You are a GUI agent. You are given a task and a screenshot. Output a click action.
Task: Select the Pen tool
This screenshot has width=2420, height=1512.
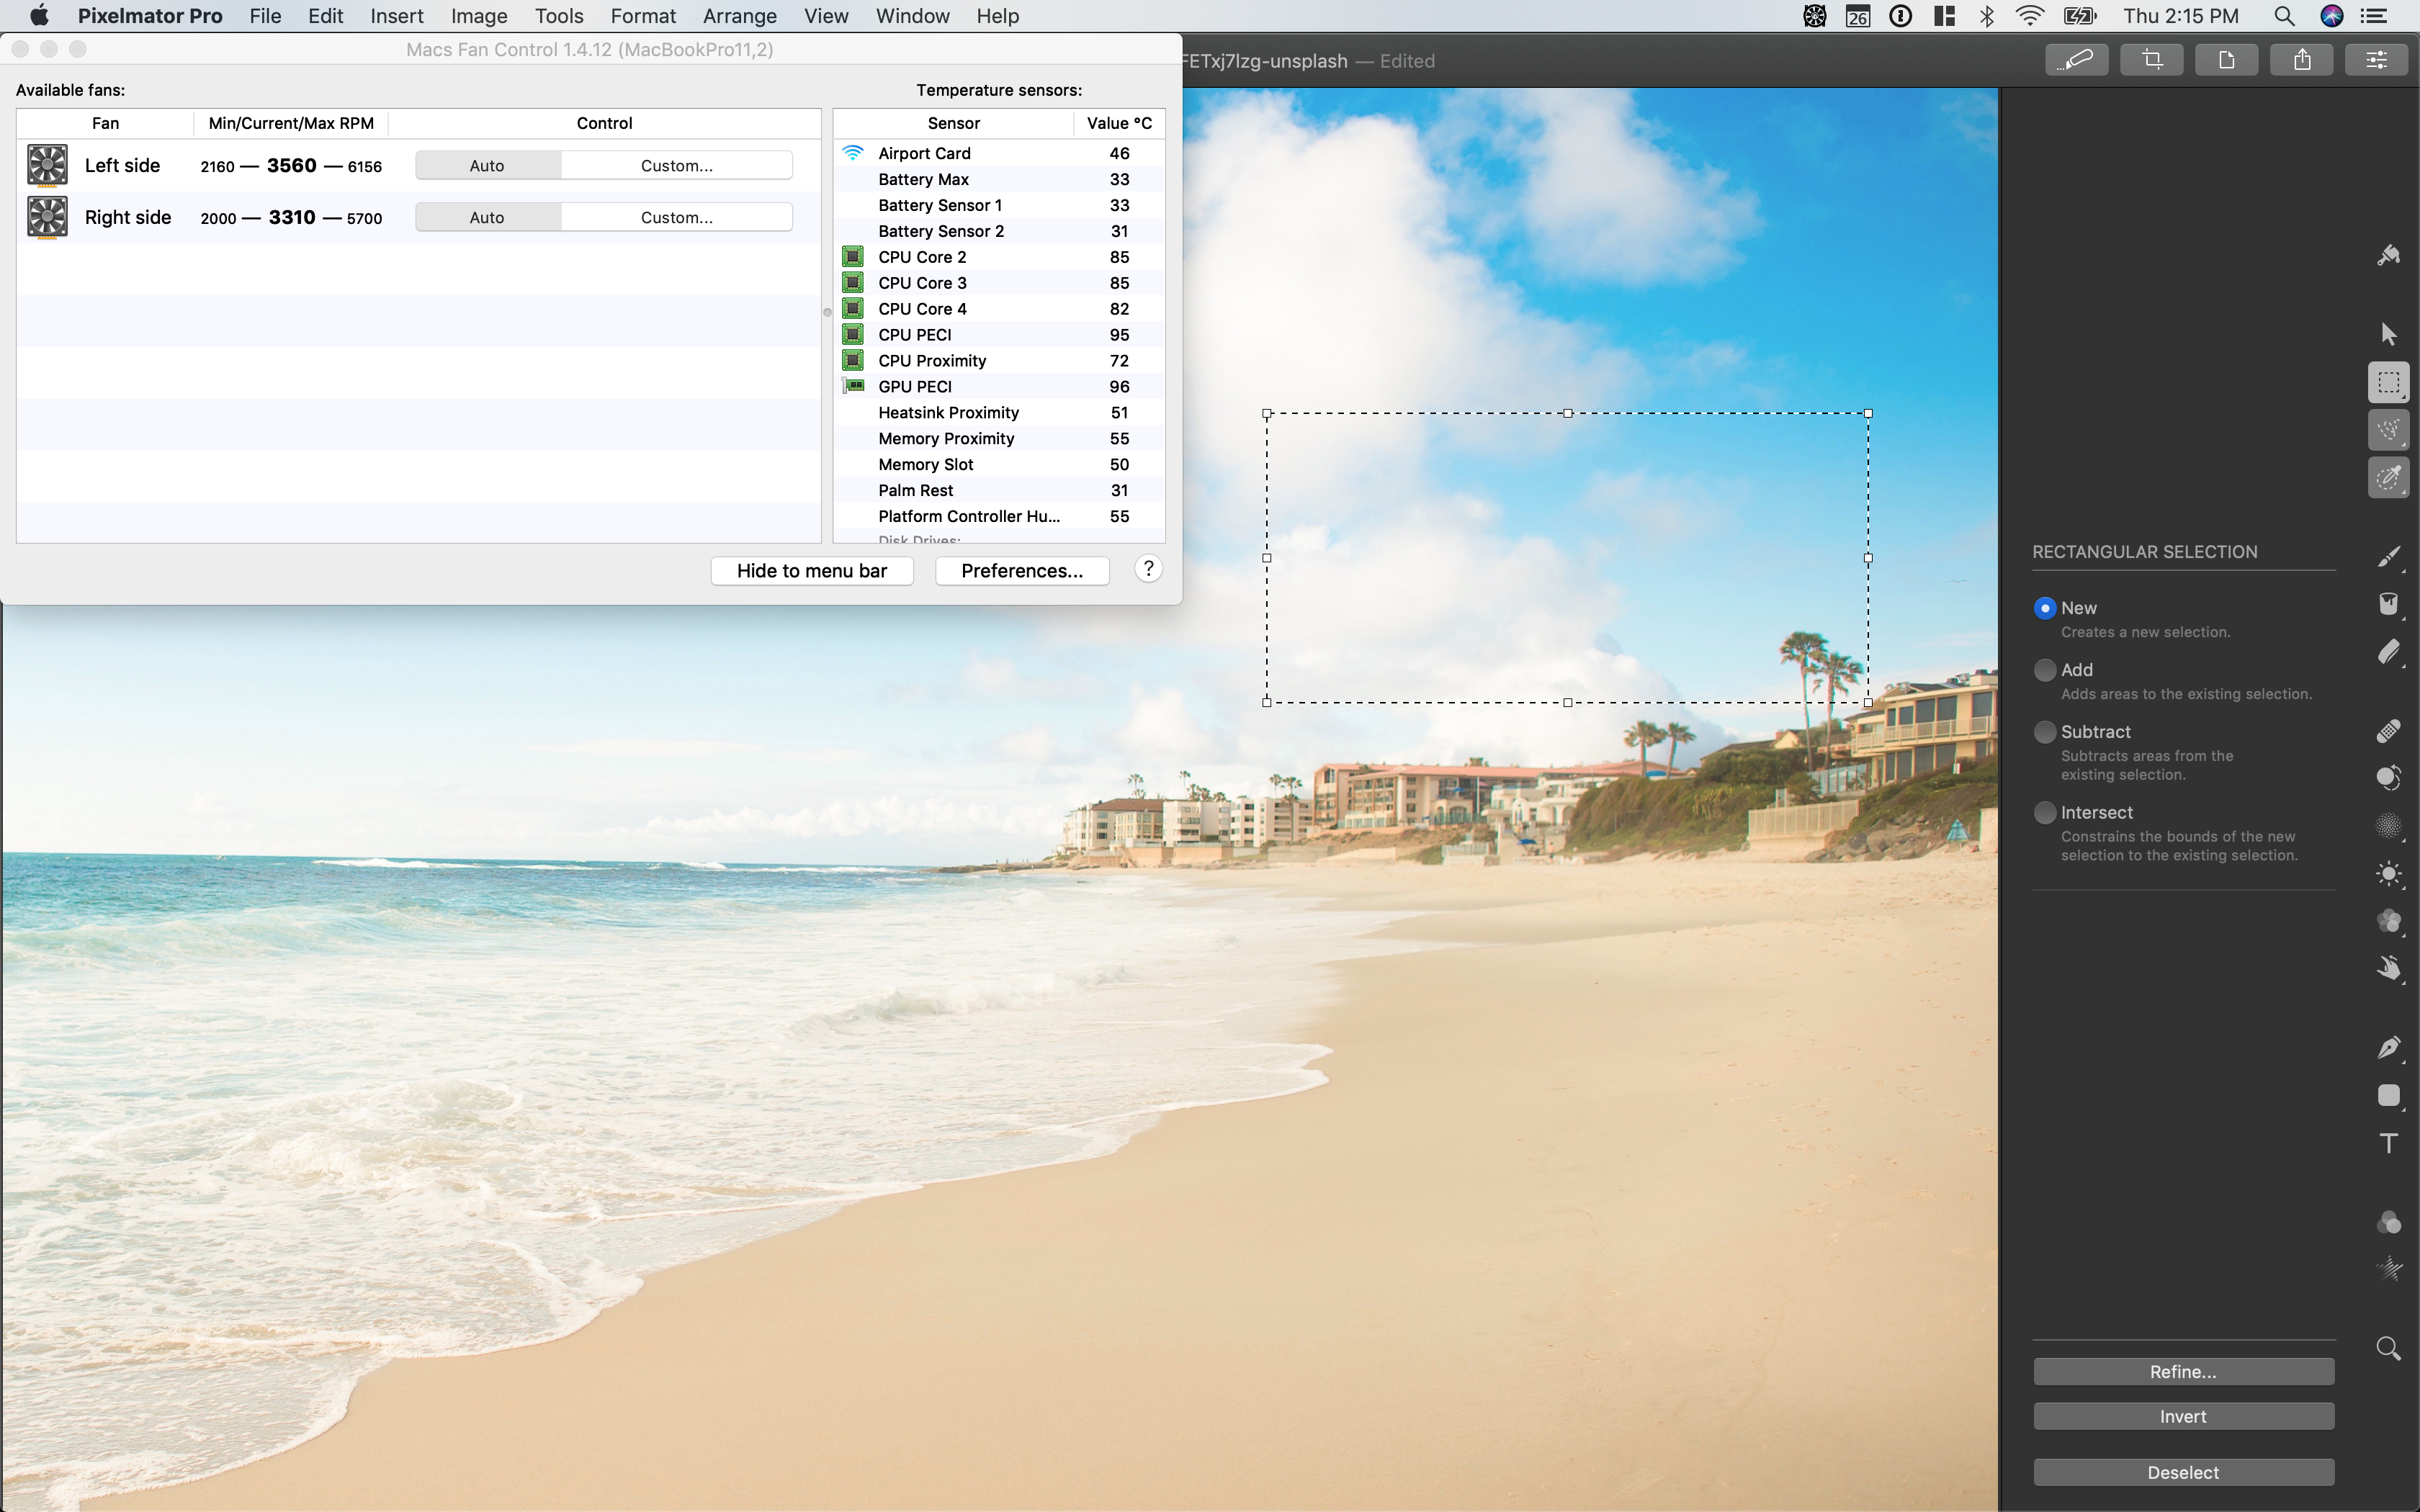2388,1047
